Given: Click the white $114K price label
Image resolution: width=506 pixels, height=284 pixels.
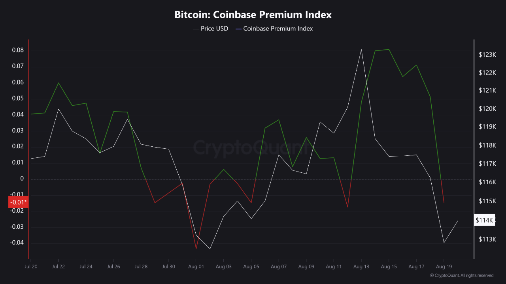Looking at the screenshot, I should 484,220.
